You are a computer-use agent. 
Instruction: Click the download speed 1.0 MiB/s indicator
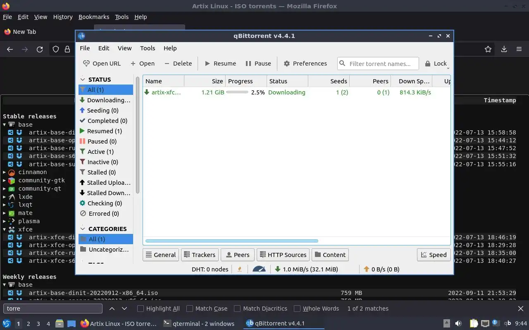tap(306, 269)
